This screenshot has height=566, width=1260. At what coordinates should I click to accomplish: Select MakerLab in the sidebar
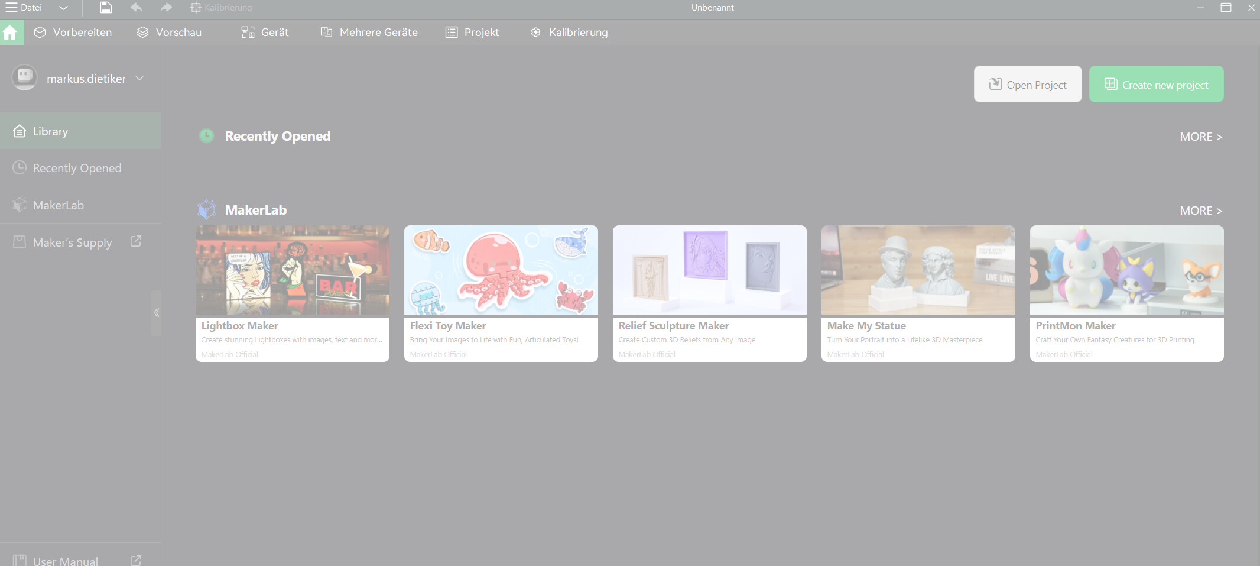click(80, 205)
